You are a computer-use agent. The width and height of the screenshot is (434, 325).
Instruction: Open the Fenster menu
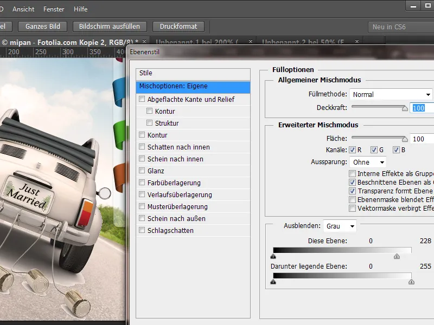(x=54, y=9)
